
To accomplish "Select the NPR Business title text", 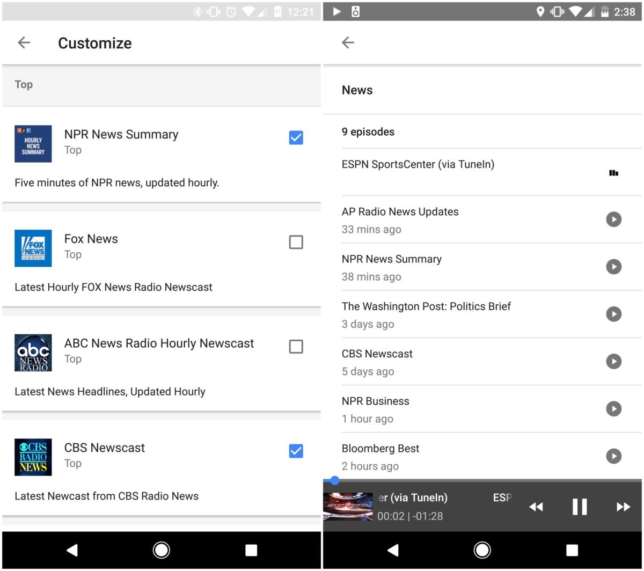I will [x=375, y=401].
